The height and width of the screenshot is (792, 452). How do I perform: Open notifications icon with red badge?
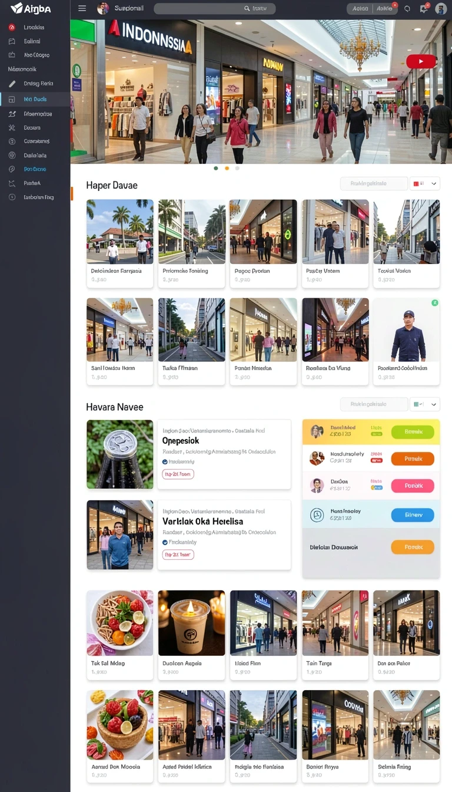[x=424, y=8]
